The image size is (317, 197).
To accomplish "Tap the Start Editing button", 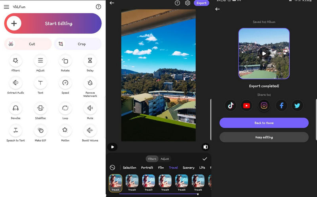I will pos(53,23).
